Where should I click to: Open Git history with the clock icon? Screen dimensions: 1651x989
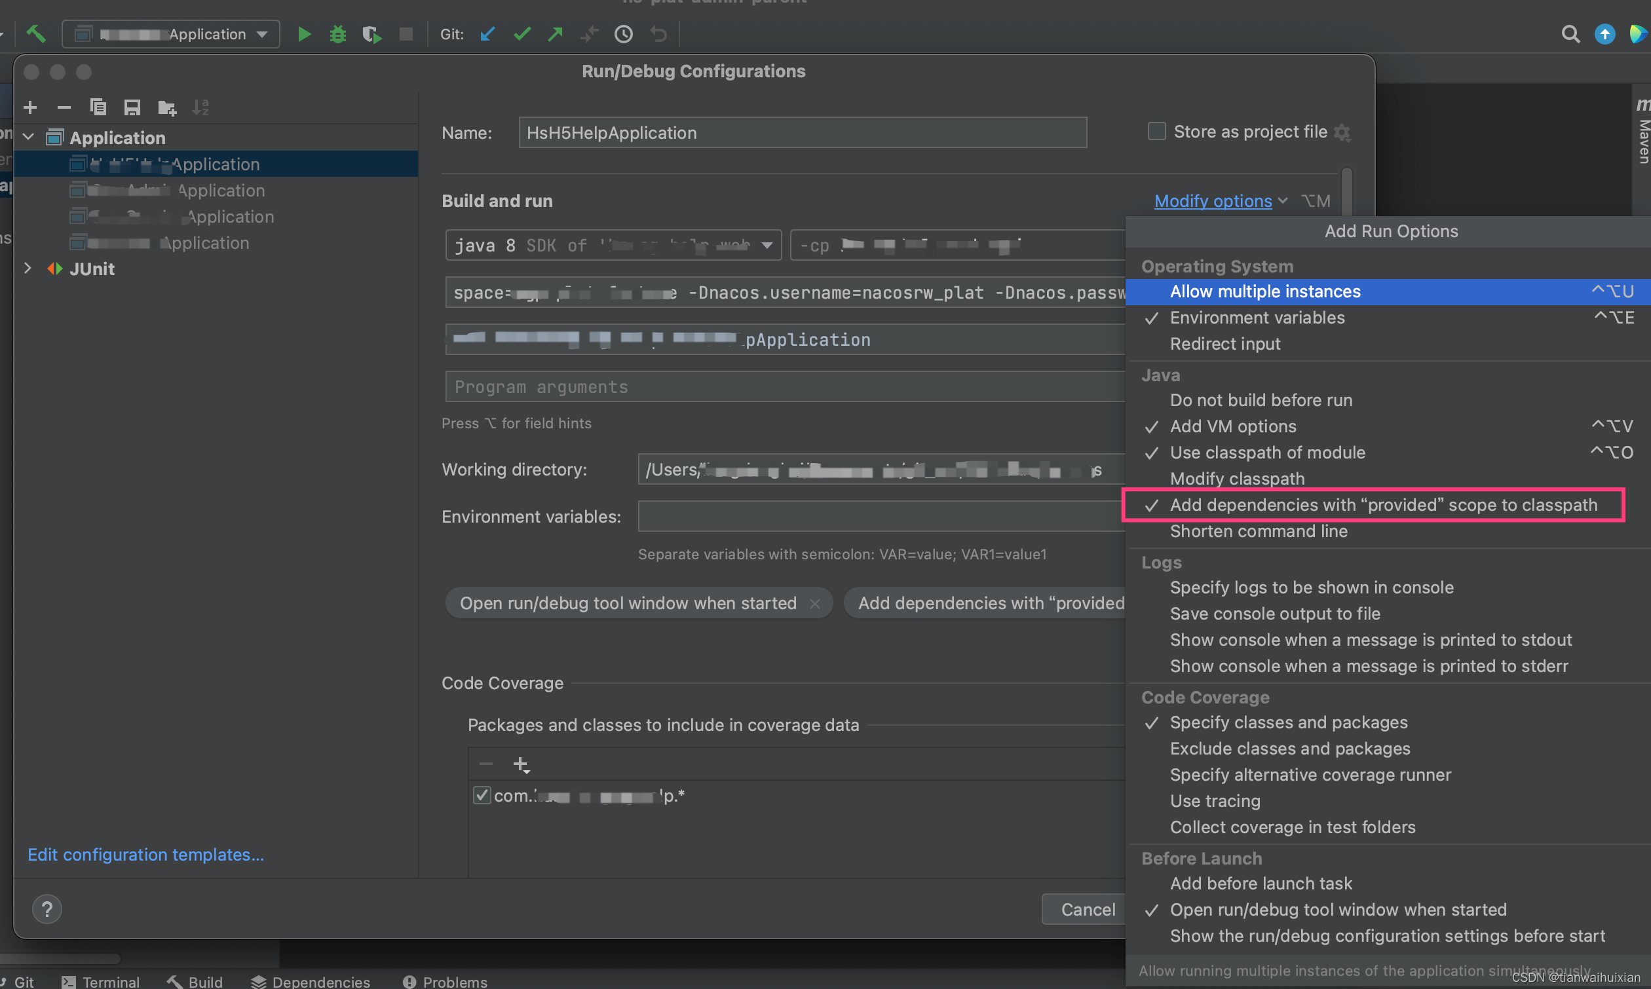coord(623,34)
